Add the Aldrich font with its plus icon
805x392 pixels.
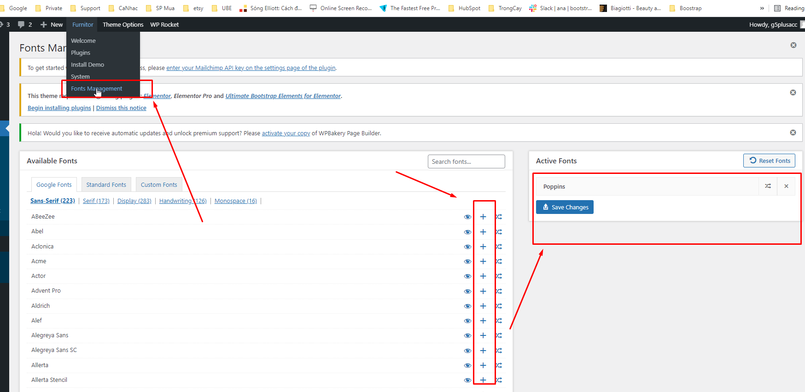pyautogui.click(x=483, y=306)
